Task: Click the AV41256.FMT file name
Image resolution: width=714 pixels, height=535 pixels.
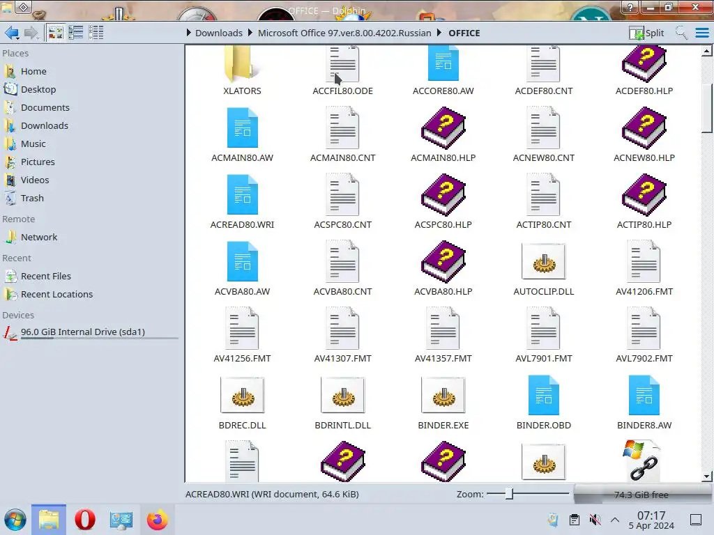Action: coord(242,359)
